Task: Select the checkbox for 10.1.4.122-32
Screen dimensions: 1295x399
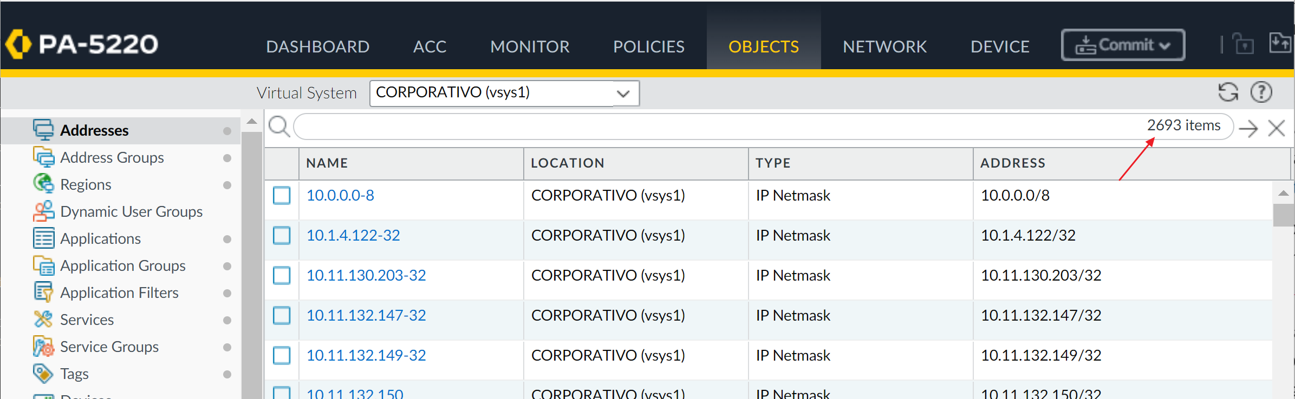Action: [x=282, y=235]
